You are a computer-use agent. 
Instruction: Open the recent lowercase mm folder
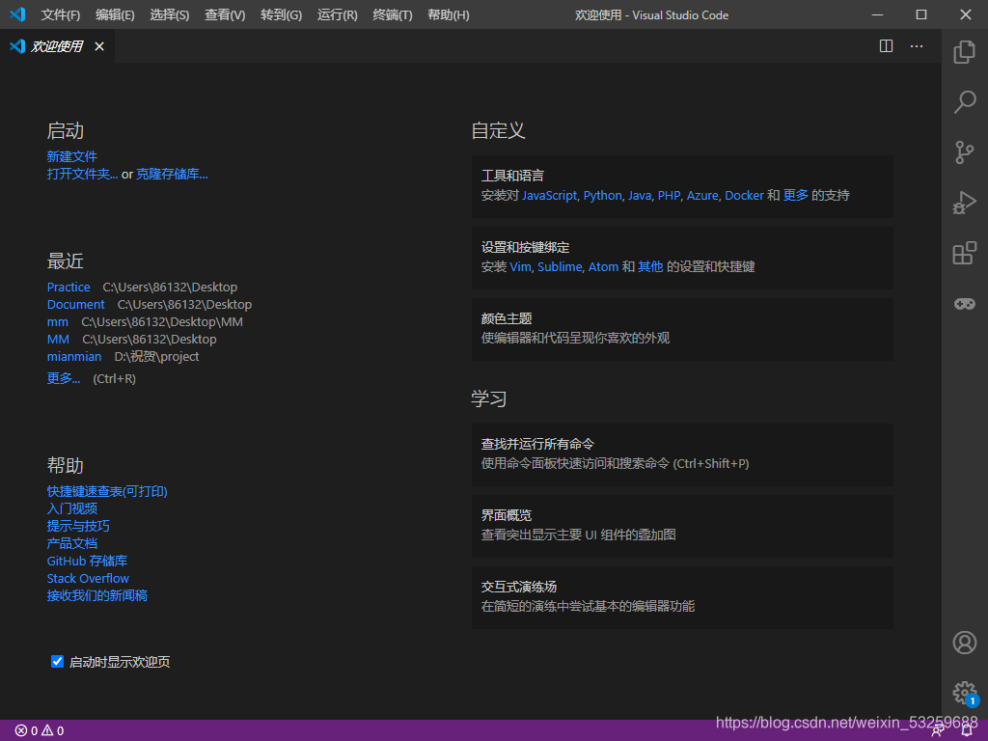coord(57,322)
